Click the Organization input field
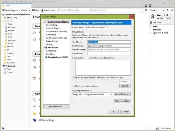Screen dimensions: 175x131 tap(109, 53)
